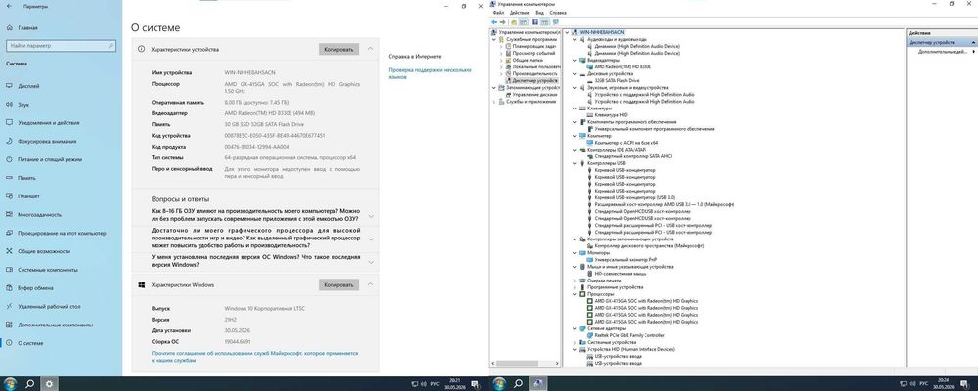
Task: Open Многозадачность settings page
Action: (x=39, y=214)
